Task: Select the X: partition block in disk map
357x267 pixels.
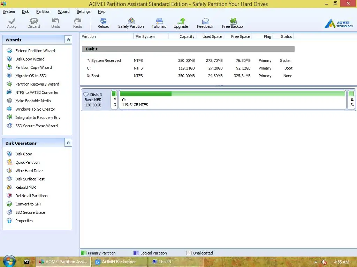Action: [x=352, y=100]
